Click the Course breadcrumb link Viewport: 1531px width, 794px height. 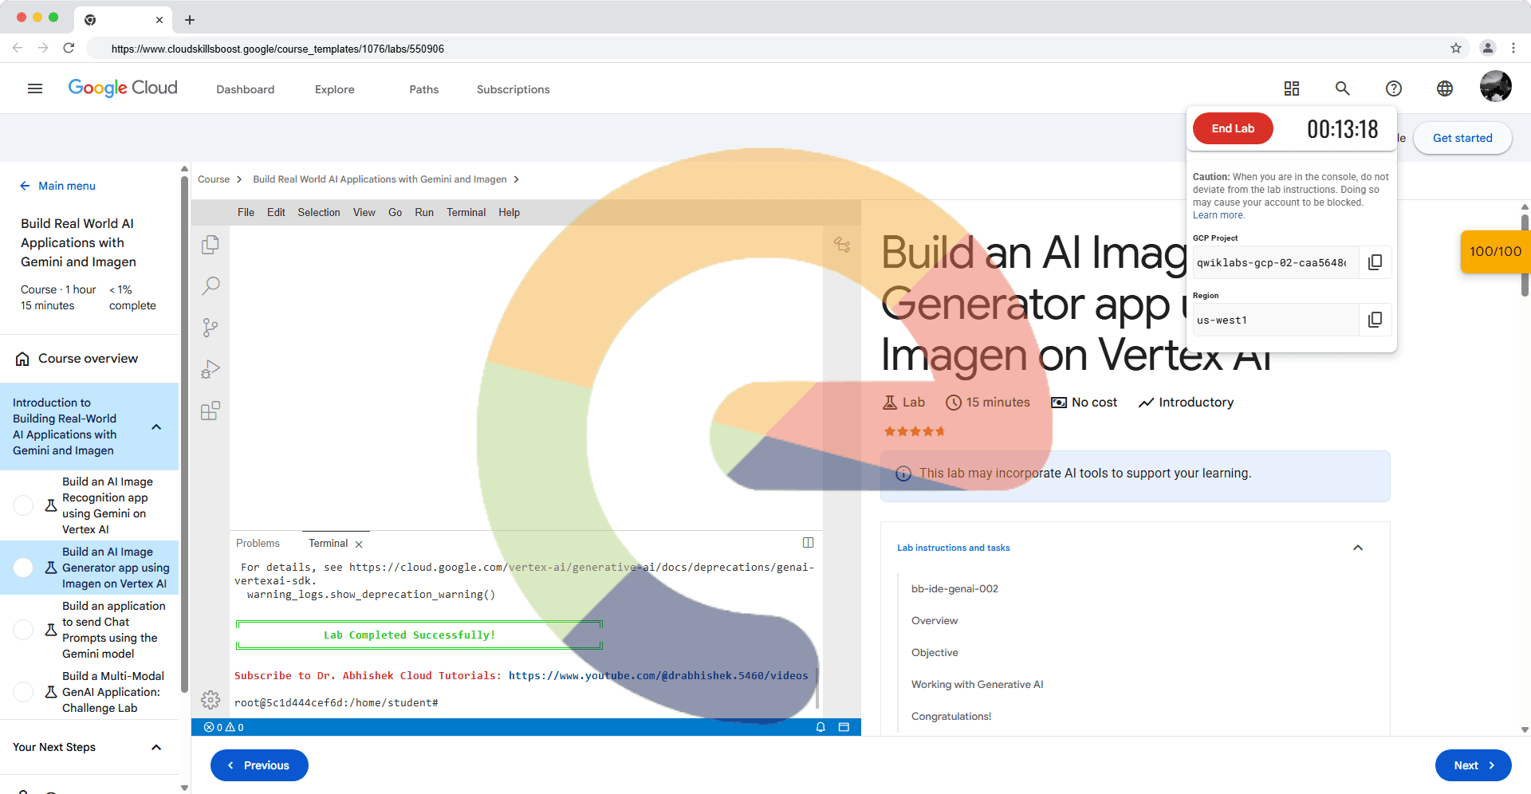pos(214,179)
